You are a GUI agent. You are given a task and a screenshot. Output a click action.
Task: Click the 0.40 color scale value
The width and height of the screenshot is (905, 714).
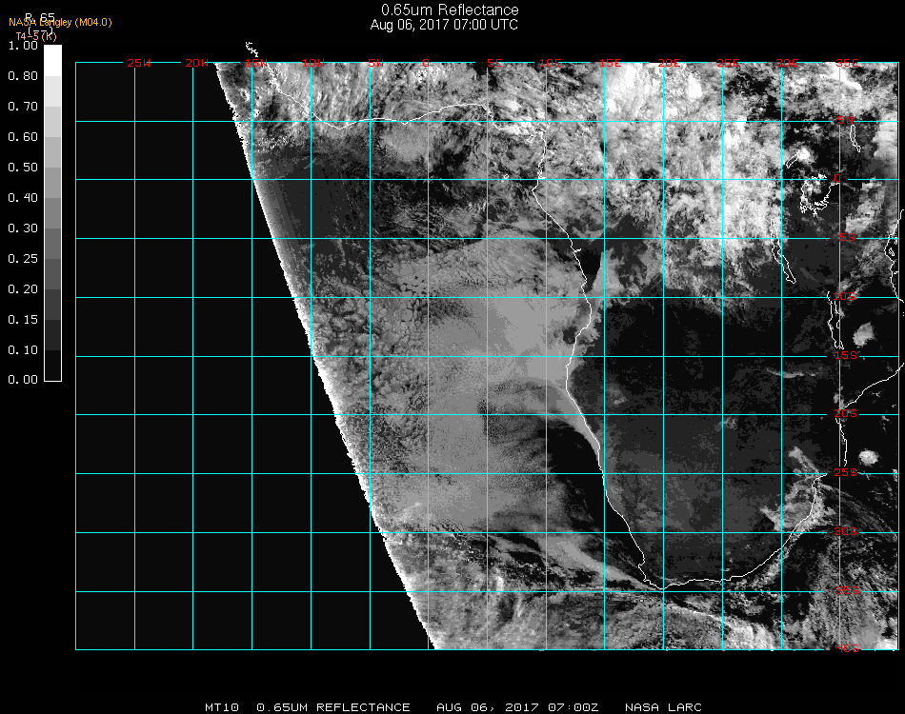(23, 198)
